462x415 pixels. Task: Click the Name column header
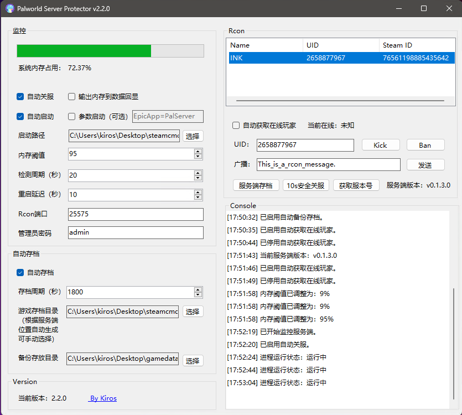(x=266, y=45)
